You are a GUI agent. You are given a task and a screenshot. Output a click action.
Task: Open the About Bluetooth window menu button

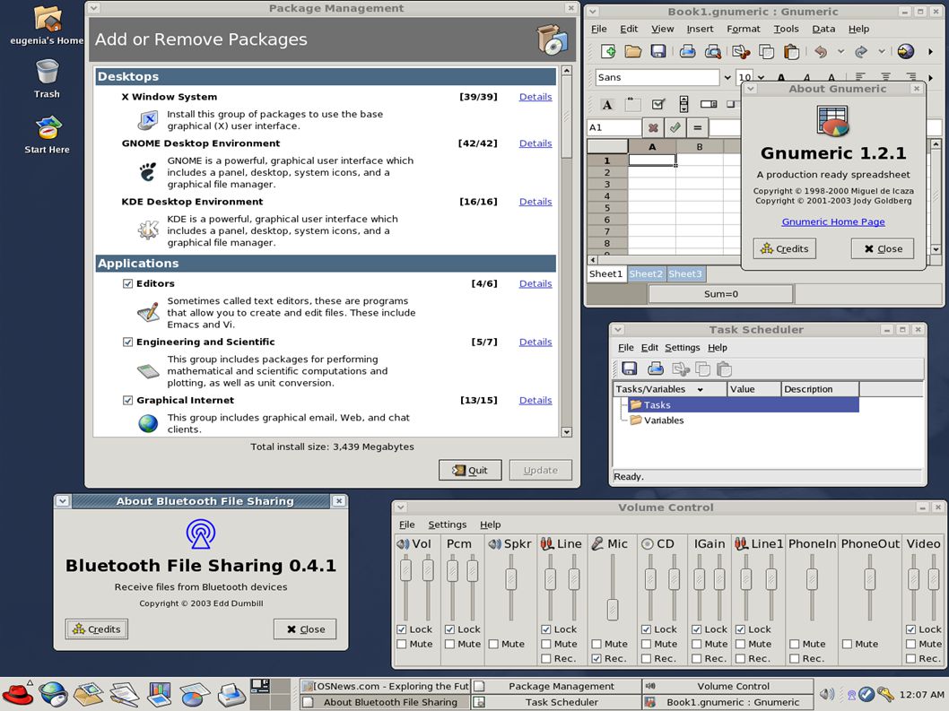(x=63, y=501)
